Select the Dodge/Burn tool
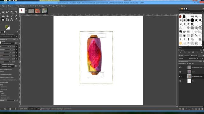 pos(3,20)
